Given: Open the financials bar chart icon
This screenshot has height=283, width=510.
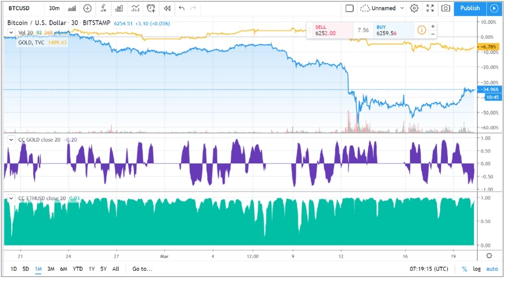Looking at the screenshot, I should [x=119, y=8].
